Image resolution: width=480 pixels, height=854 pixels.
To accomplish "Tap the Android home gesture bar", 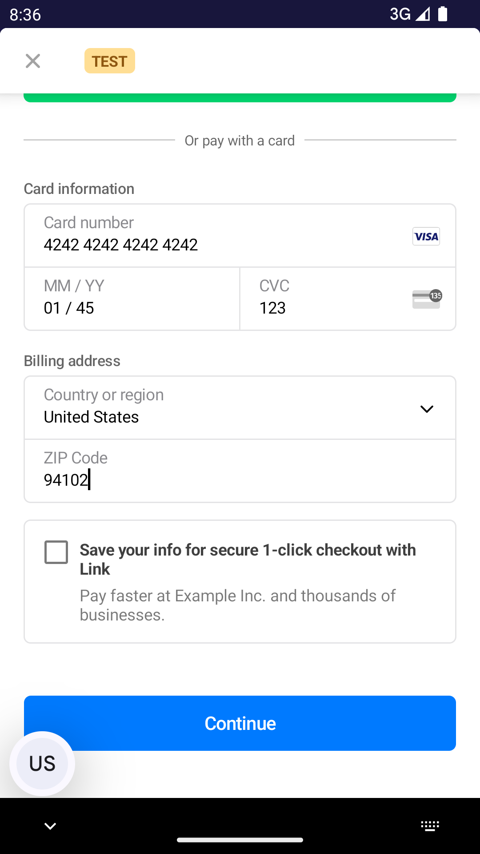I will pos(240,840).
